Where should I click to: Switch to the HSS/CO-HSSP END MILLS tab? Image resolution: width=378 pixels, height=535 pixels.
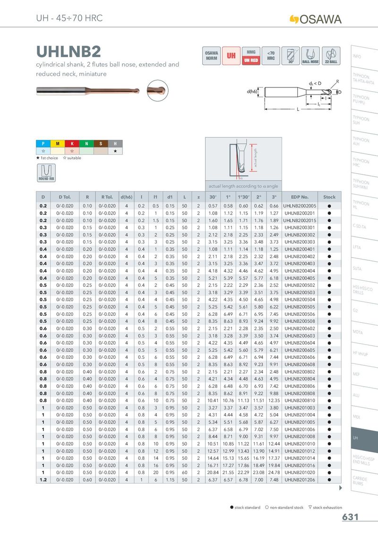364,459
